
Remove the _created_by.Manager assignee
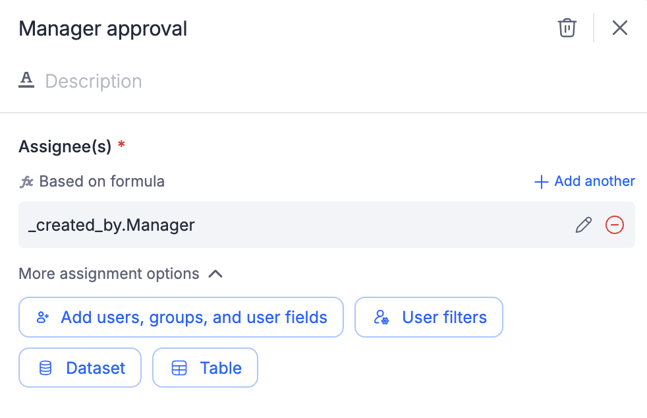[615, 225]
